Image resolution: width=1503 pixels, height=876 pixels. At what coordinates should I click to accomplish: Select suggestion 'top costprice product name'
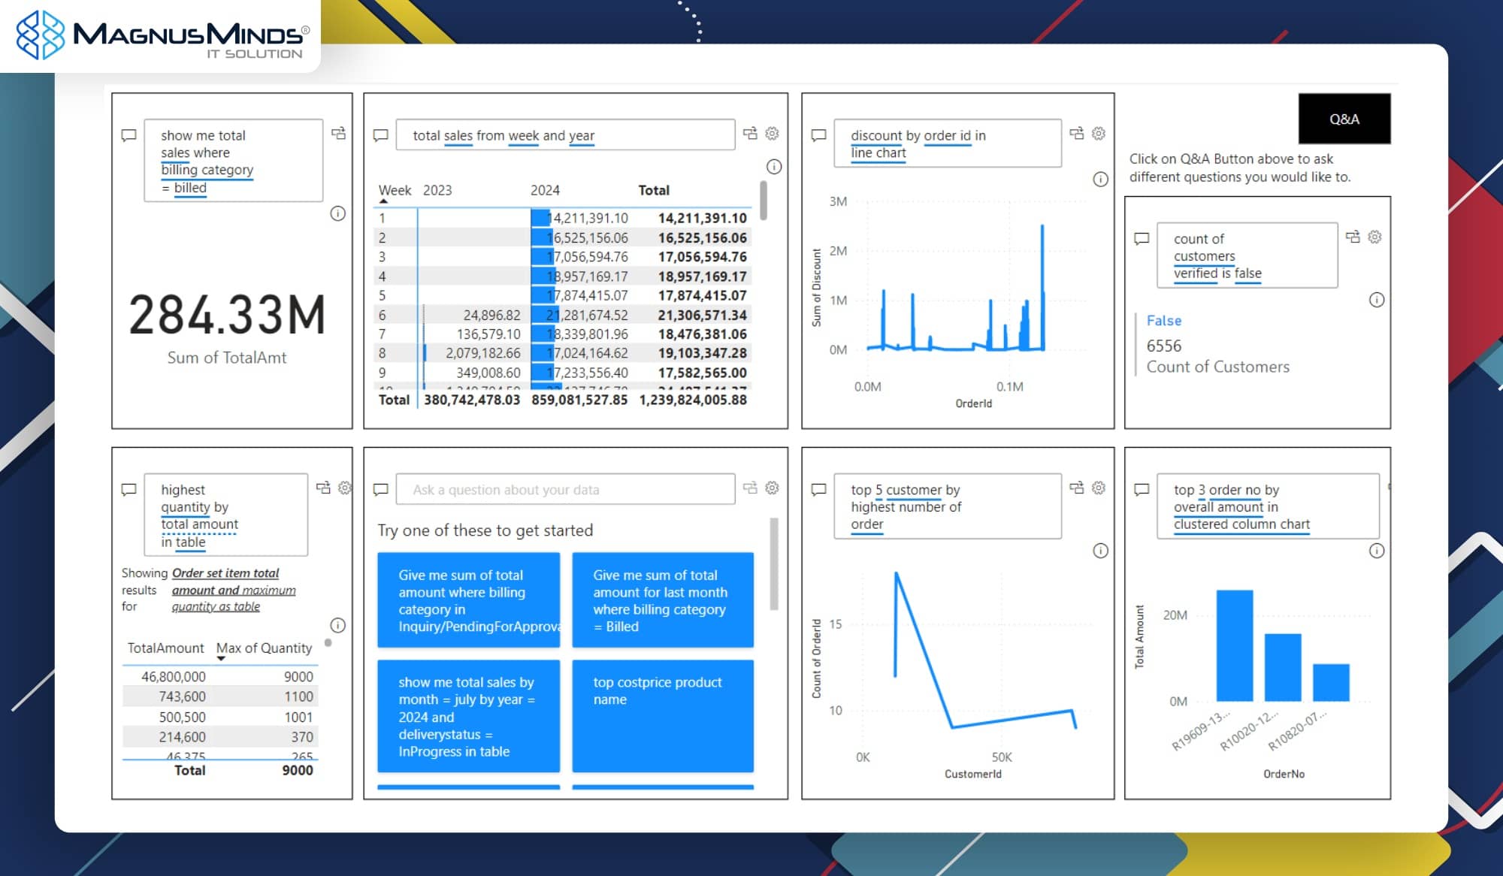click(663, 716)
